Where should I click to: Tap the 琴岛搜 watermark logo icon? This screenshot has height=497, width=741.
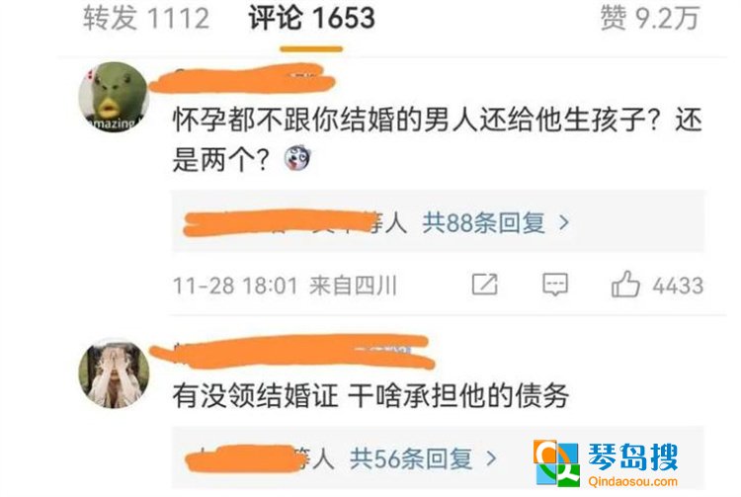click(x=556, y=463)
